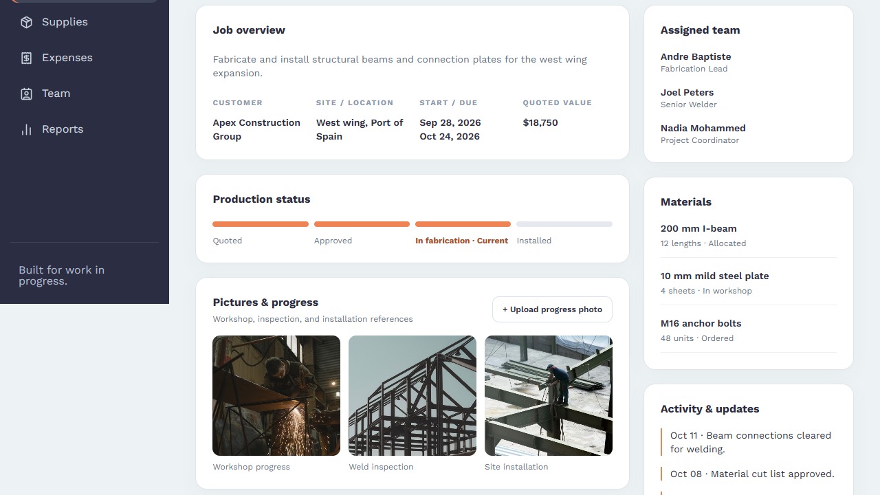Select team member Andre Baptiste
The height and width of the screenshot is (495, 880).
coord(696,56)
